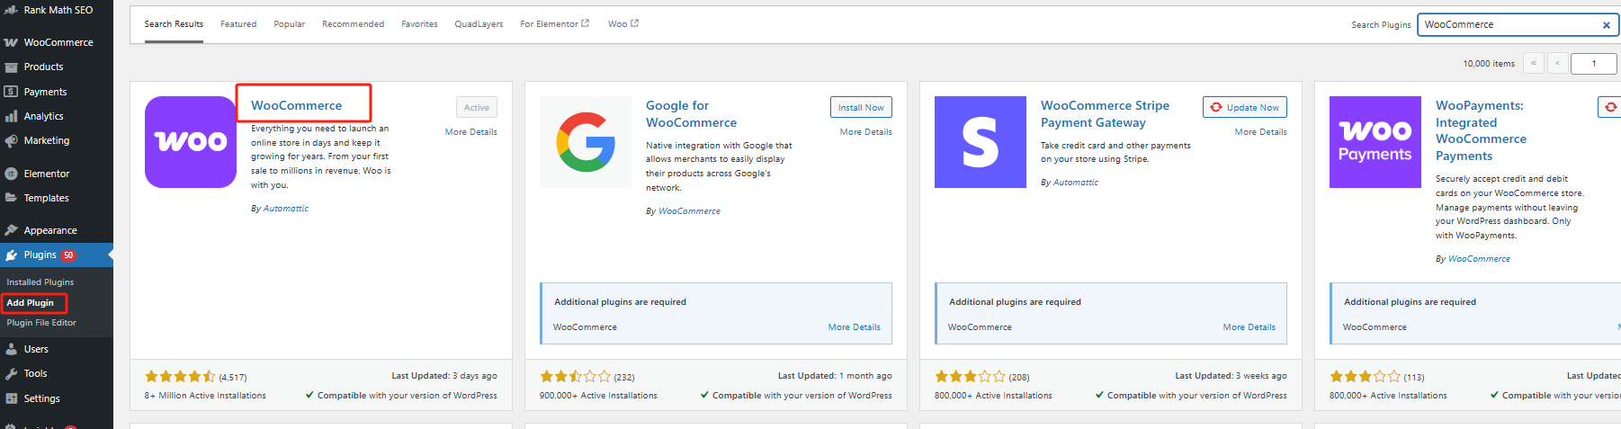This screenshot has height=429, width=1621.
Task: Open Plugin File Editor submenu
Action: (x=41, y=323)
